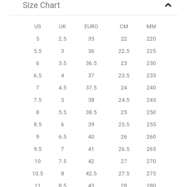
Task: Click US size 10.5 cell
Action: point(38,174)
